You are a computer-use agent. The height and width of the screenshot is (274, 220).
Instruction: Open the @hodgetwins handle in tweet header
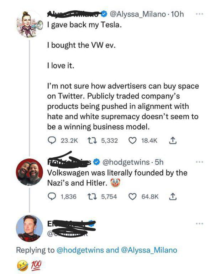(126, 162)
